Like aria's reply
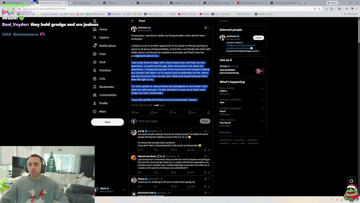The height and width of the screenshot is (203, 360). coord(172,150)
